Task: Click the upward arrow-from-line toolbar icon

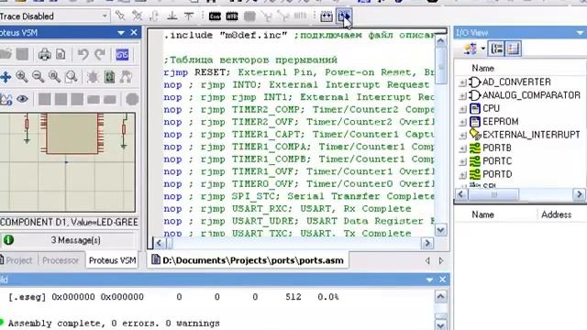Action: pyautogui.click(x=189, y=16)
